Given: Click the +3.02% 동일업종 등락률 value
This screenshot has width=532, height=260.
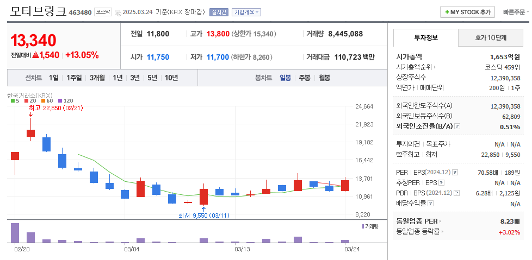Looking at the screenshot, I should click(509, 232).
